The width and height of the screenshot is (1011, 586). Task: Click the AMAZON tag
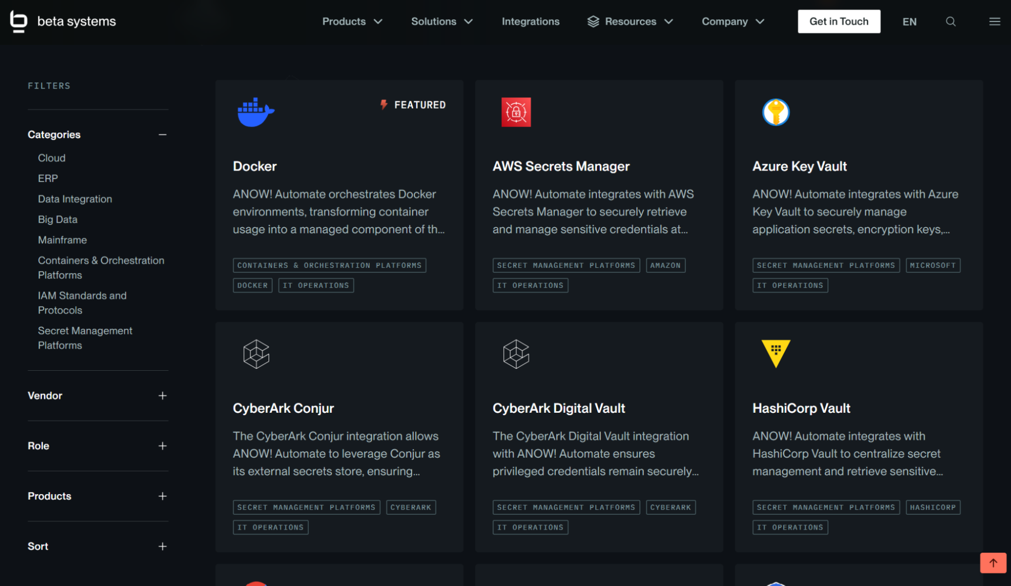click(x=665, y=265)
